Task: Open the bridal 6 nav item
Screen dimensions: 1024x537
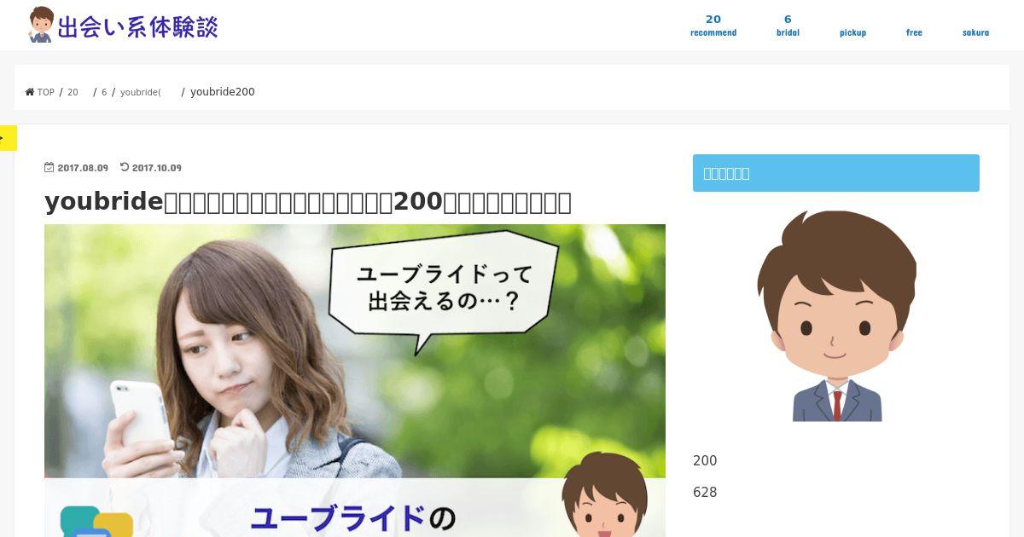Action: (x=788, y=26)
